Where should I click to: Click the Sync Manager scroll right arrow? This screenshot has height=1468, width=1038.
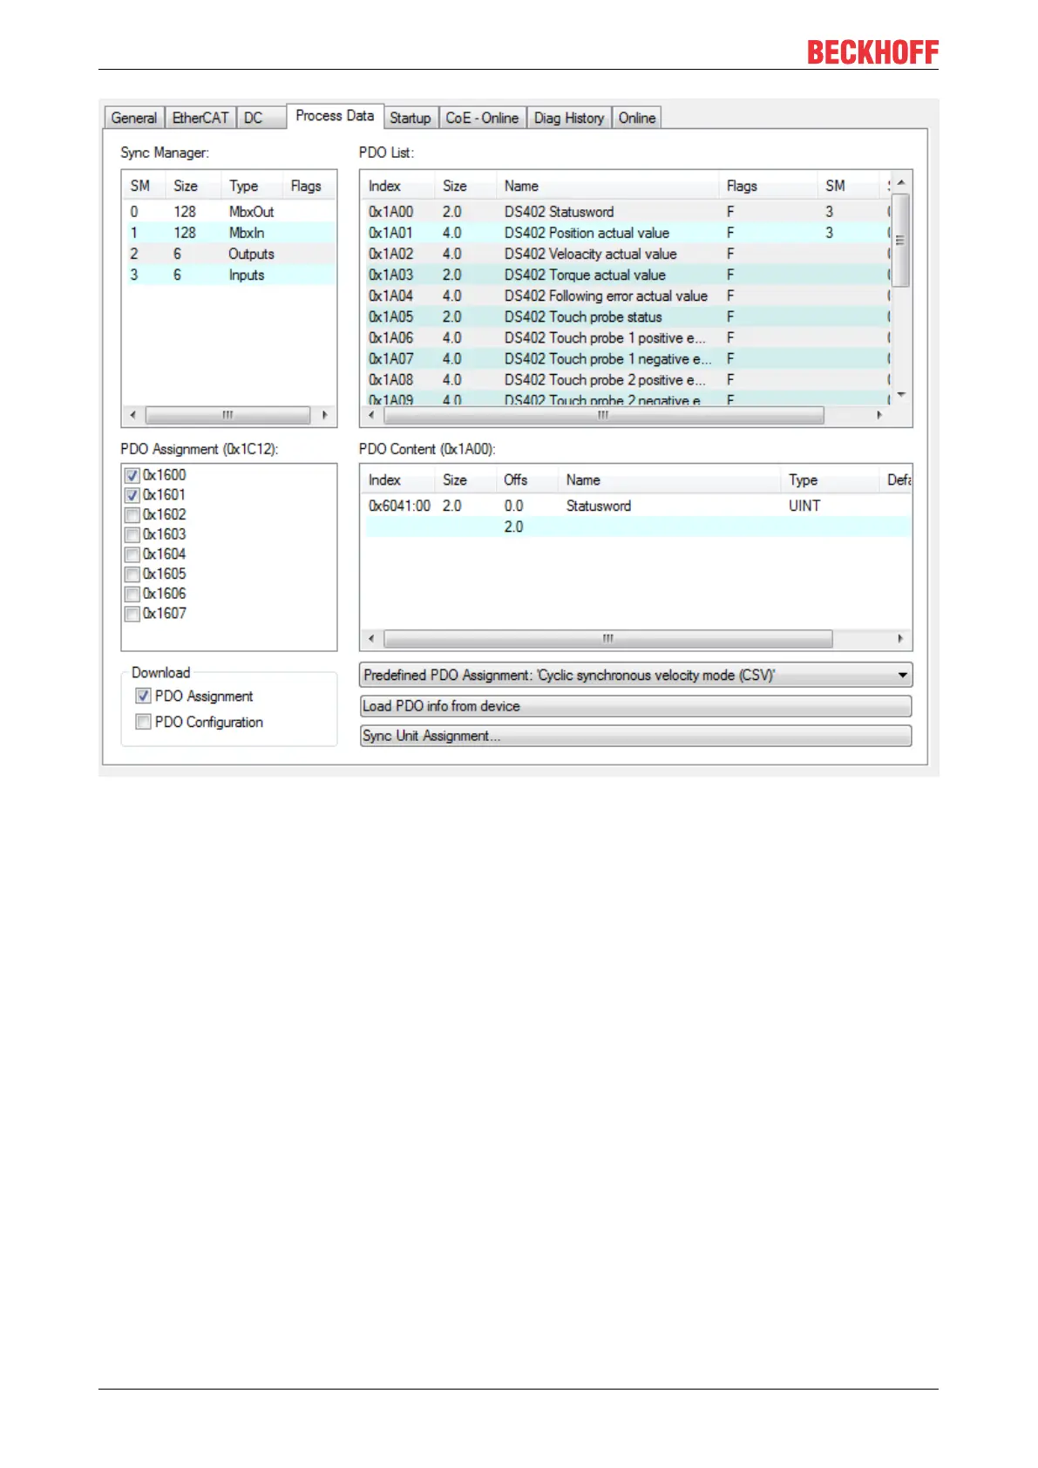(x=324, y=415)
